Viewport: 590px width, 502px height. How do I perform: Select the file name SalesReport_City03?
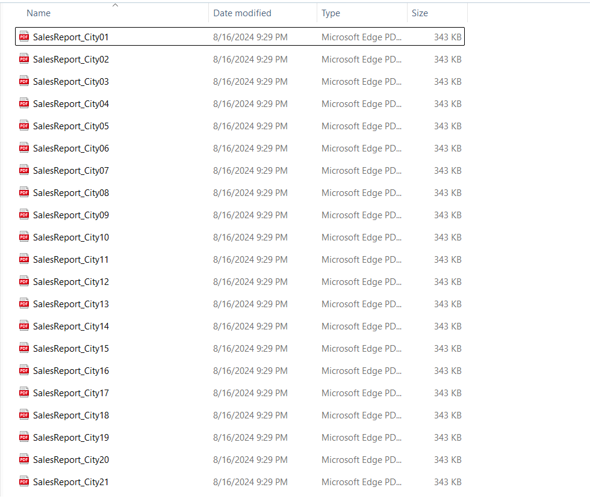pos(71,82)
